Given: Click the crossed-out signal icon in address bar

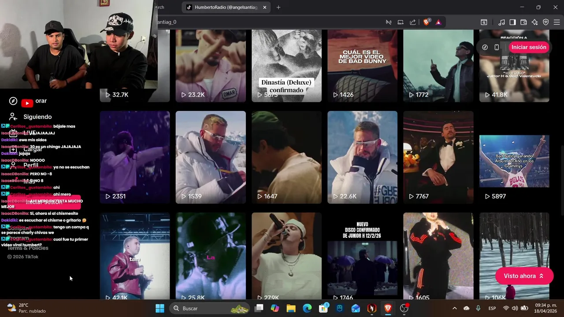Looking at the screenshot, I should pos(389,22).
